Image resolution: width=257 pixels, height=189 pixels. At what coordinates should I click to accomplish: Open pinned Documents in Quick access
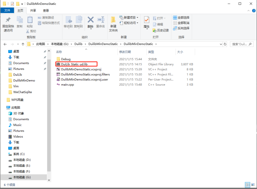click(21, 63)
